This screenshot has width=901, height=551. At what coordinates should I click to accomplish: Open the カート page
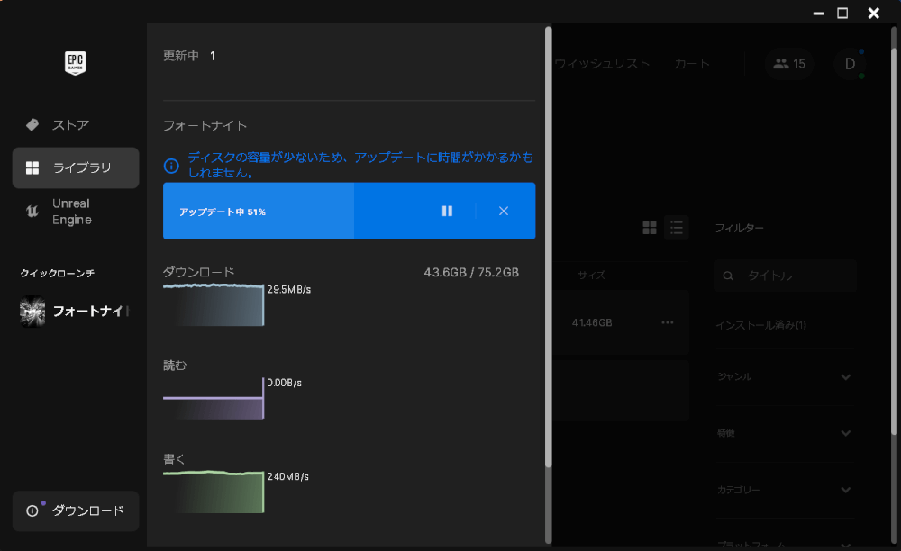[x=691, y=64]
